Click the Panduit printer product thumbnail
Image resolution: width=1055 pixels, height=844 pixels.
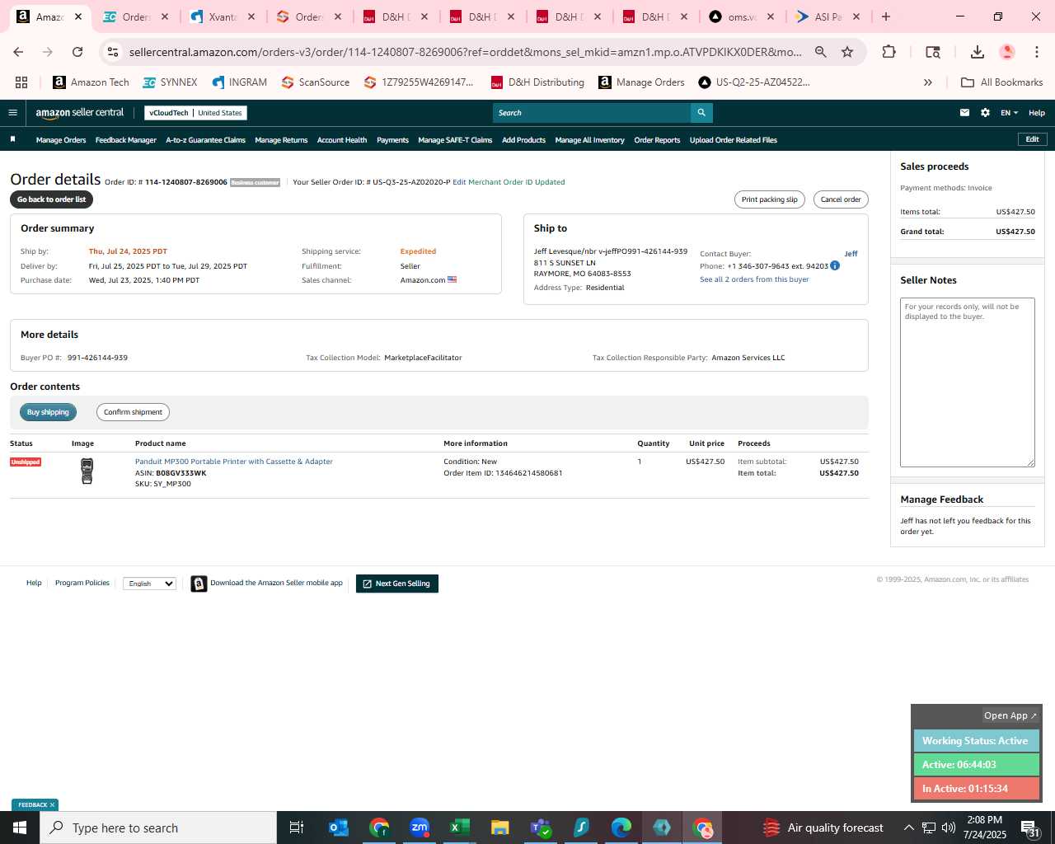(87, 471)
